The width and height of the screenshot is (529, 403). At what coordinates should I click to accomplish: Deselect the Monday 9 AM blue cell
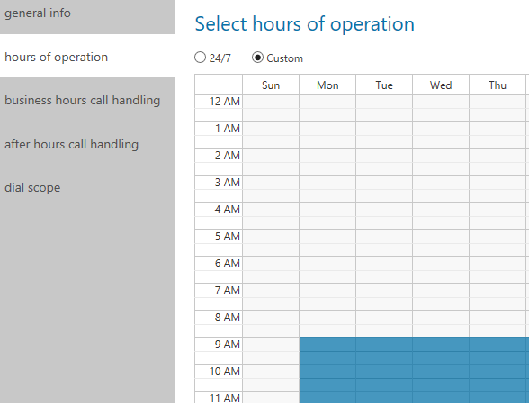click(x=327, y=345)
